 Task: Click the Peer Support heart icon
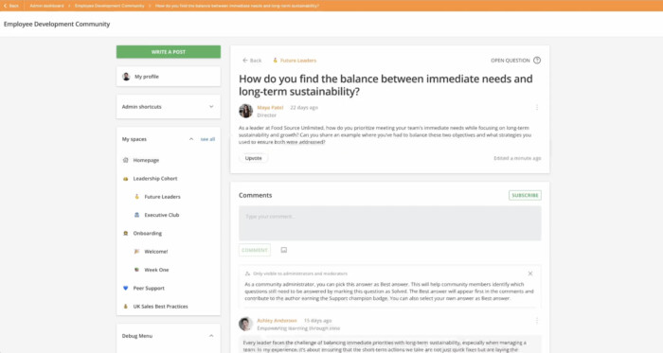click(126, 288)
